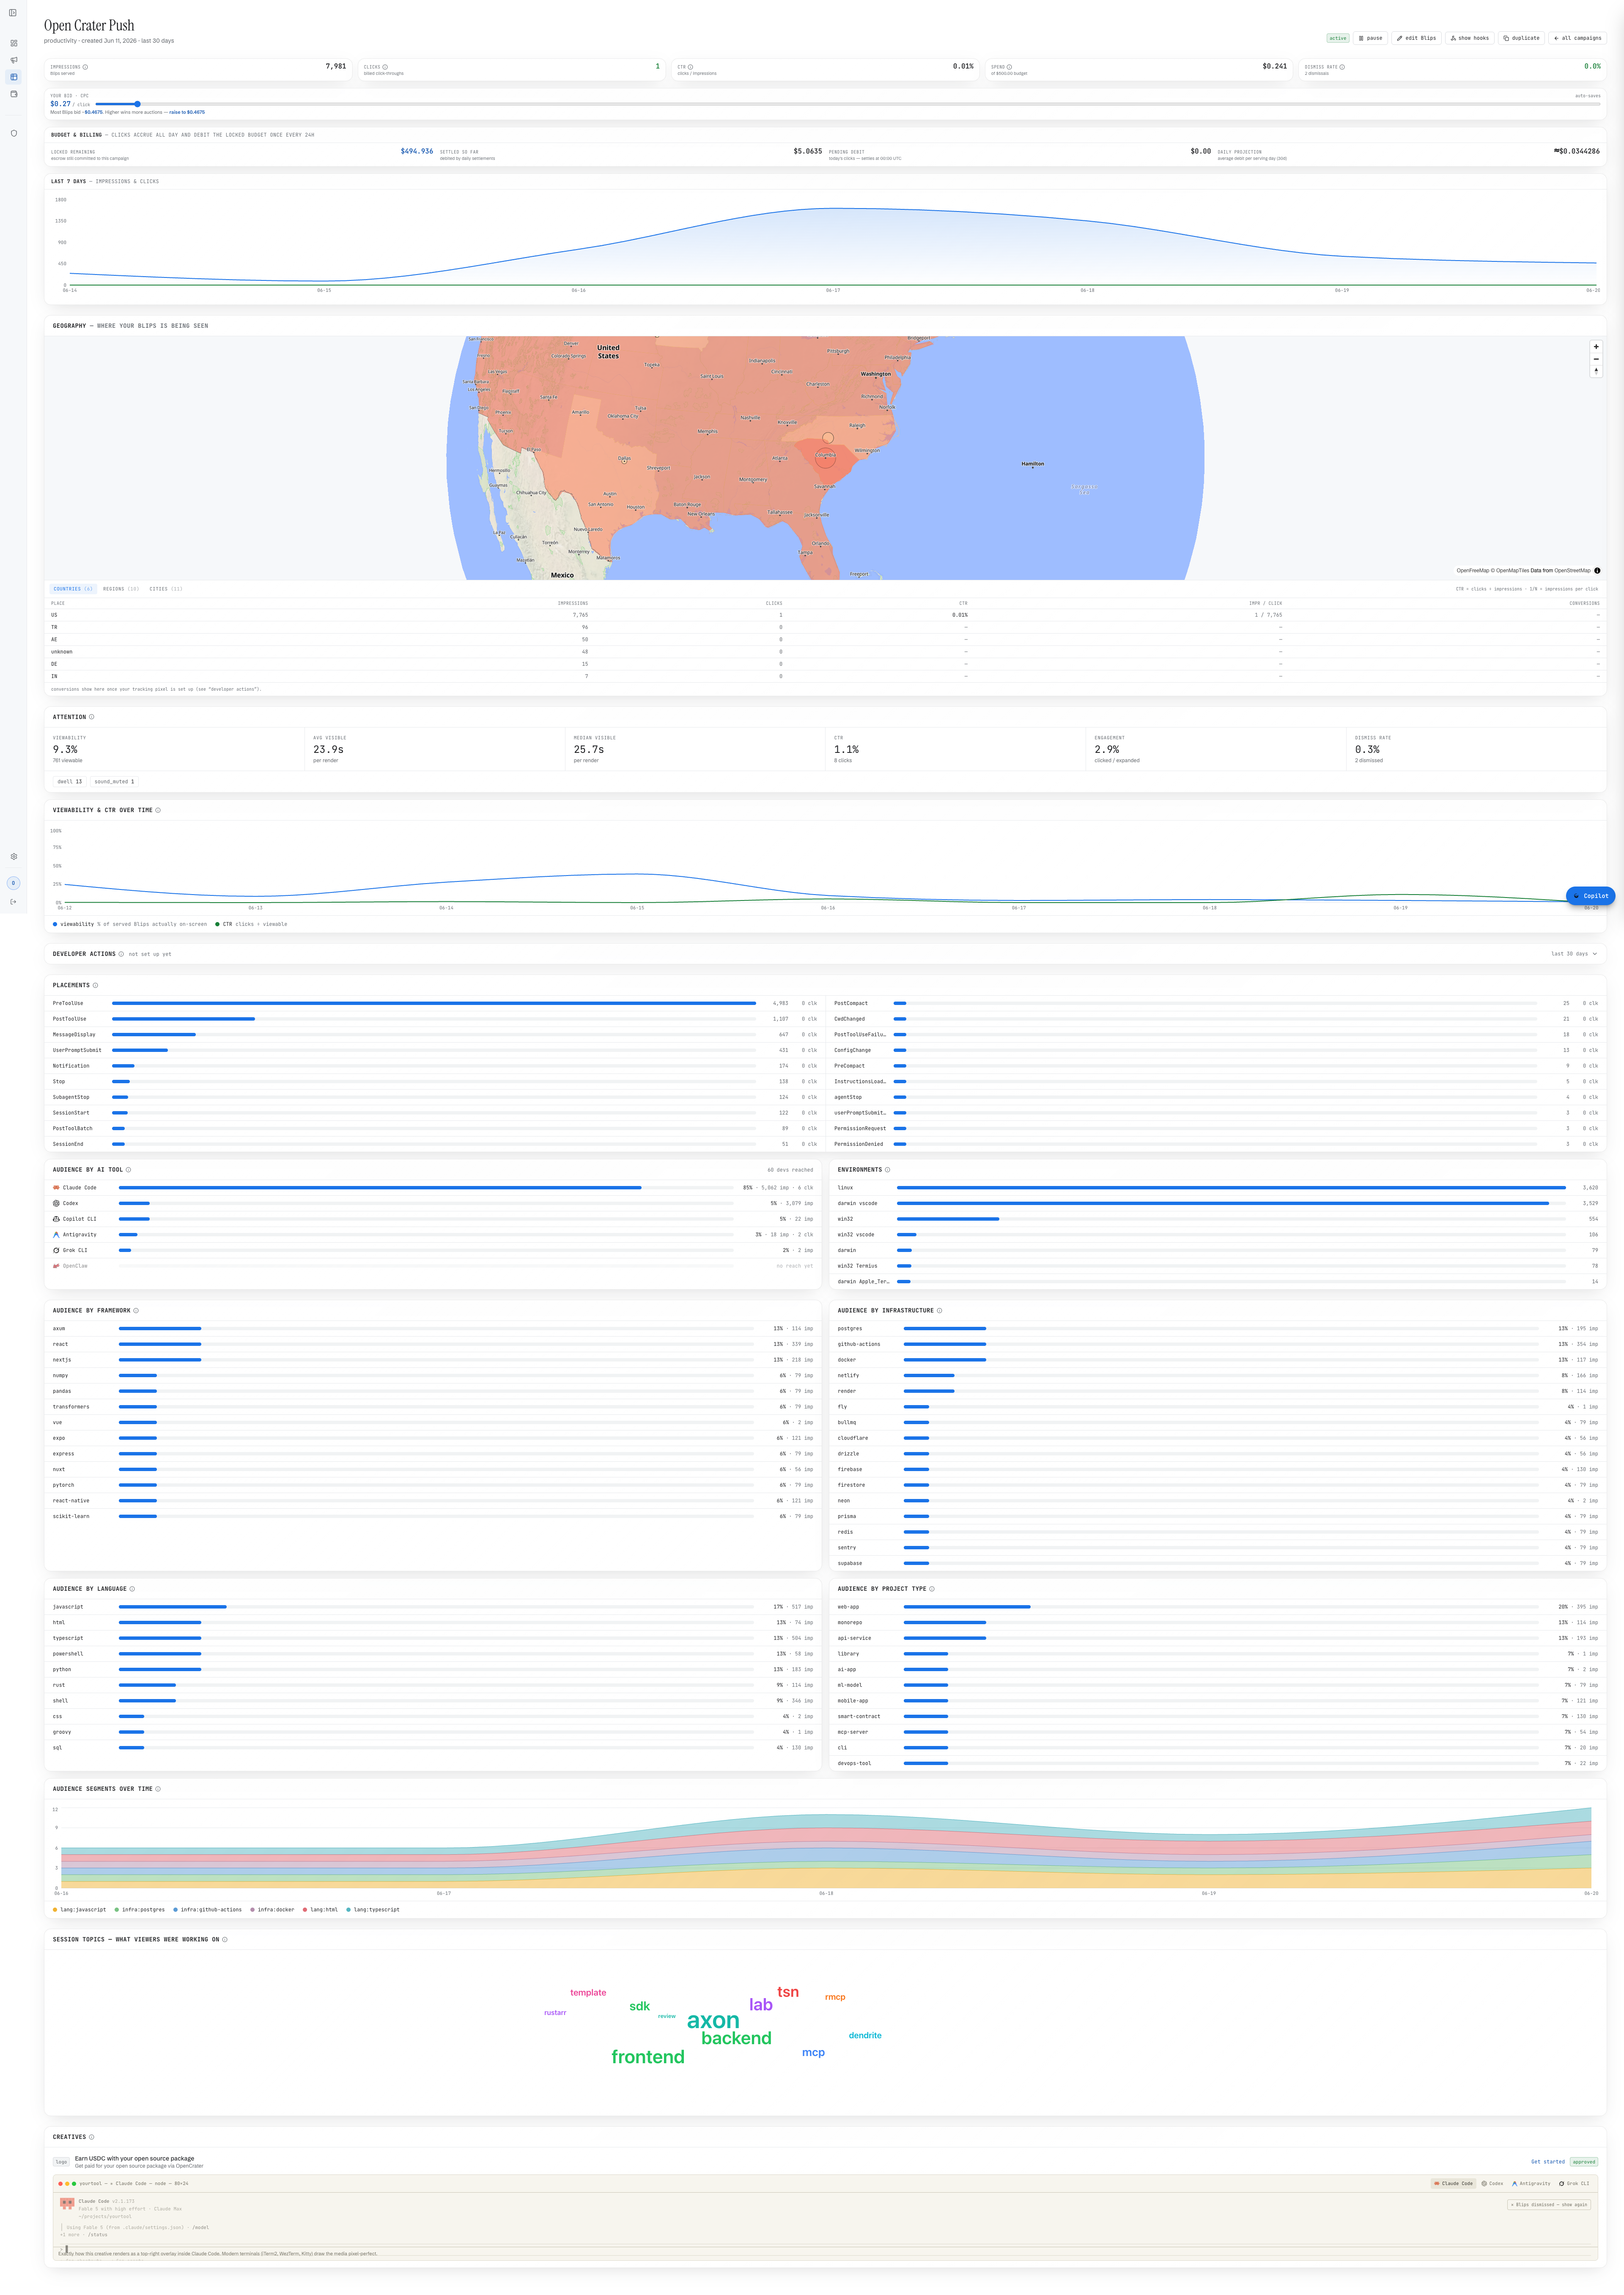Show info for the Placements section
Viewport: 1624px width, 2295px height.
click(x=95, y=985)
